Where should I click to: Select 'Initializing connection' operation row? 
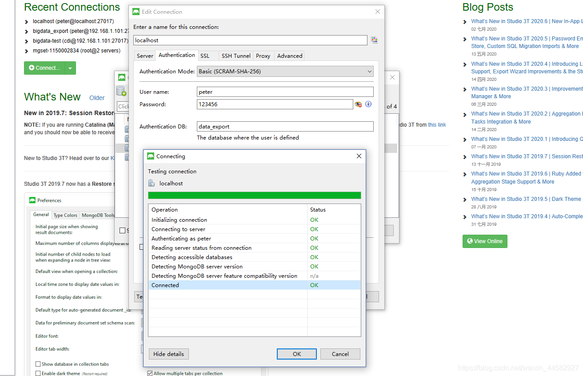coord(254,220)
